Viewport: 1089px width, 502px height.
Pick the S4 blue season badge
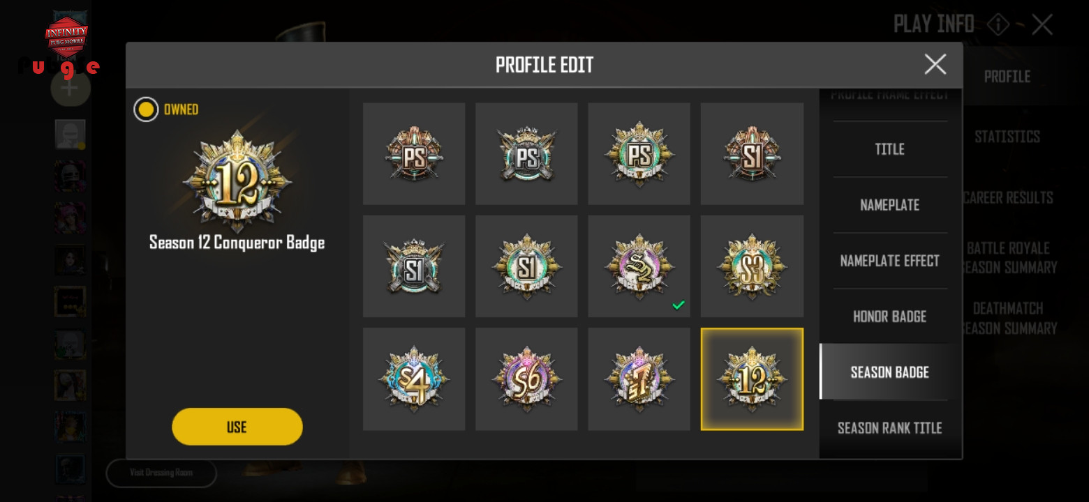414,379
